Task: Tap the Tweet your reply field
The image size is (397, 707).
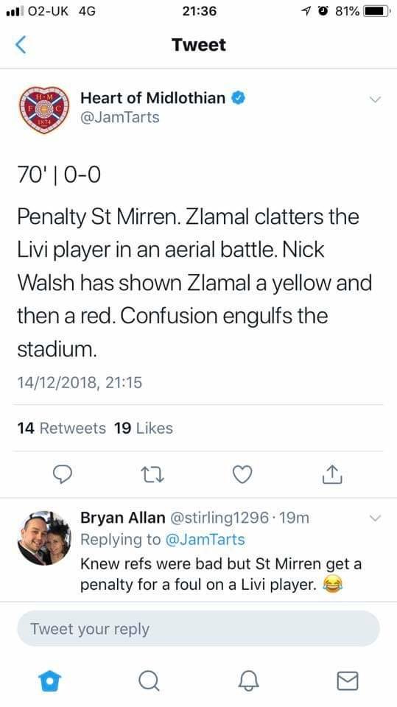Action: 199,628
